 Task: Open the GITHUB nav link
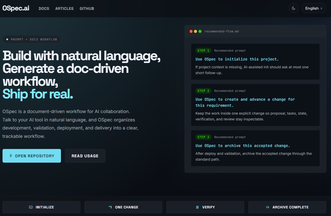(87, 9)
